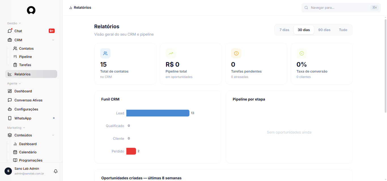Collapse the Gestão section
Viewport: 387px width, 181px height.
coord(14,23)
